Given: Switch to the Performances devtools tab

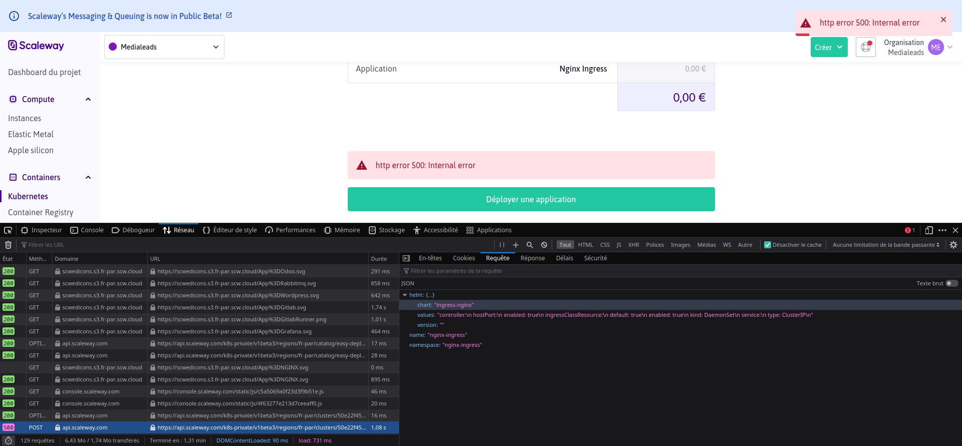Looking at the screenshot, I should pyautogui.click(x=291, y=230).
